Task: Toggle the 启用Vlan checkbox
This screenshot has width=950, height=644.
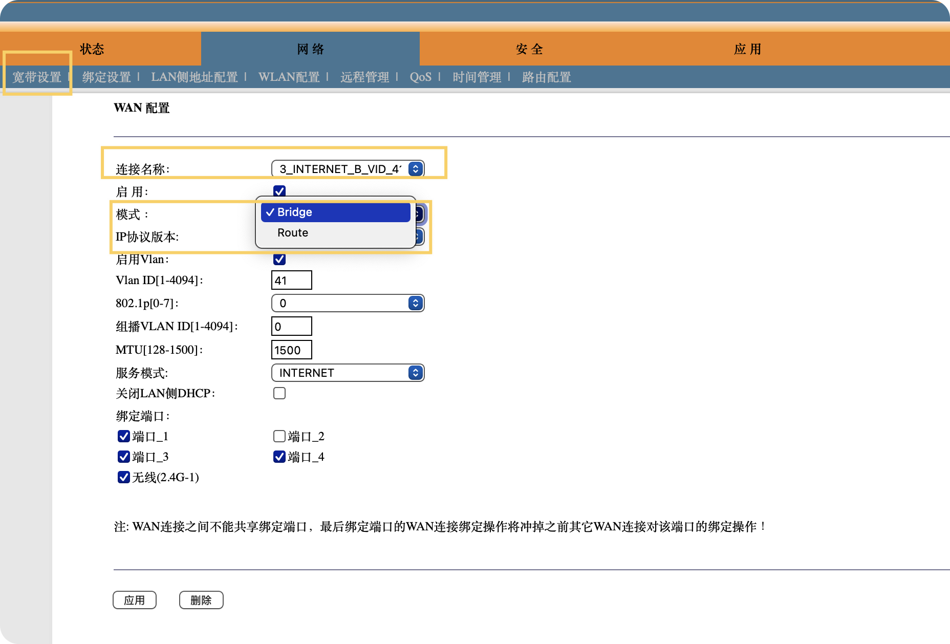Action: (279, 259)
